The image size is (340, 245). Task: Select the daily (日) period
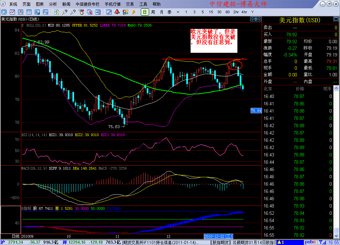coord(145,12)
